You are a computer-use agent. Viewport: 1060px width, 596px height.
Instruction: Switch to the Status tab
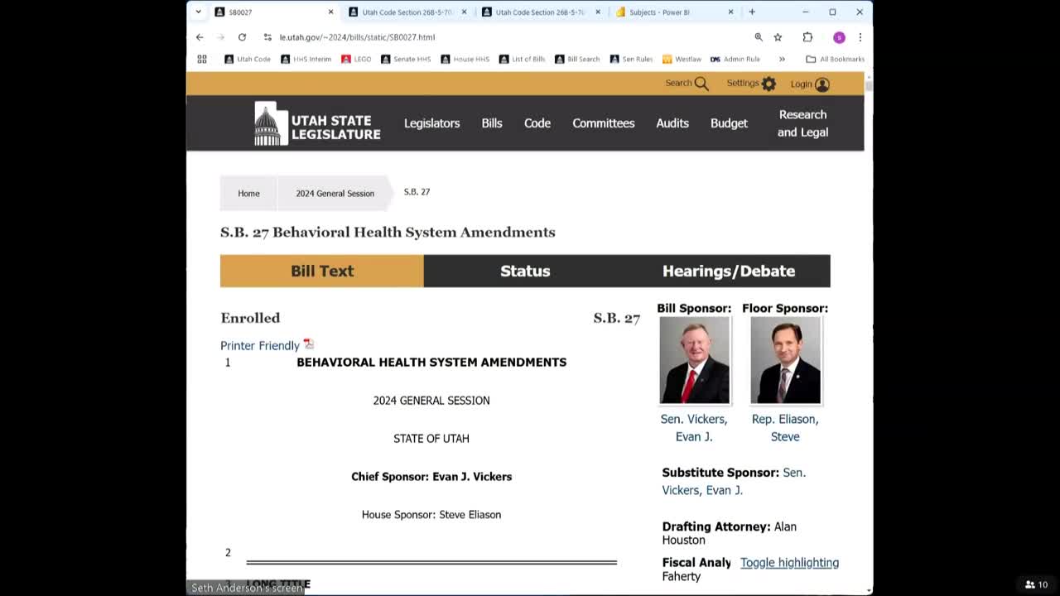click(525, 271)
